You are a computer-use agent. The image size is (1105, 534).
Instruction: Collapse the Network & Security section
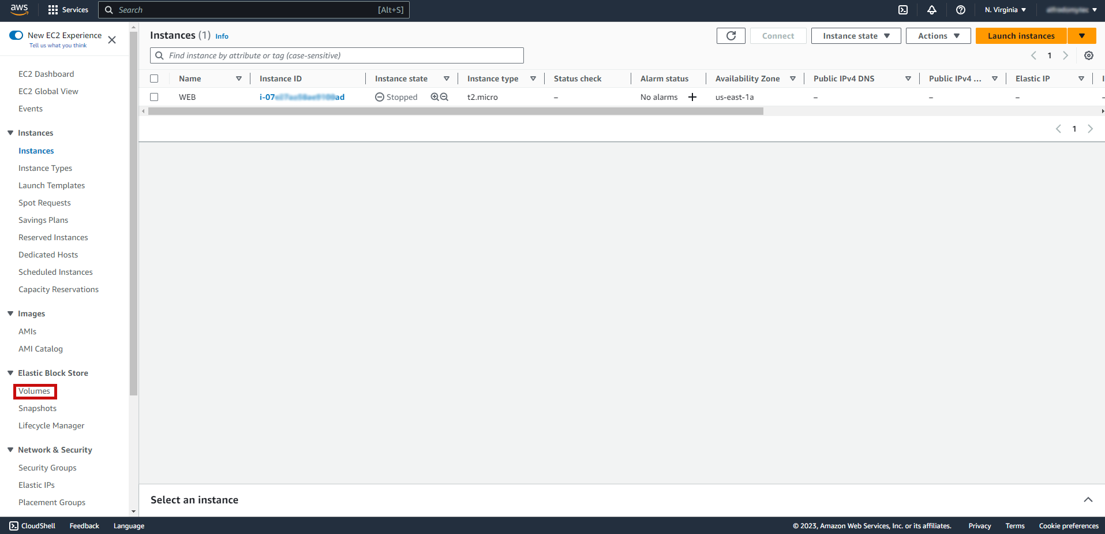10,450
